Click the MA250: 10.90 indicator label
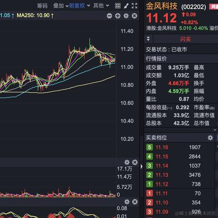The height and width of the screenshot is (218, 218). tap(35, 15)
